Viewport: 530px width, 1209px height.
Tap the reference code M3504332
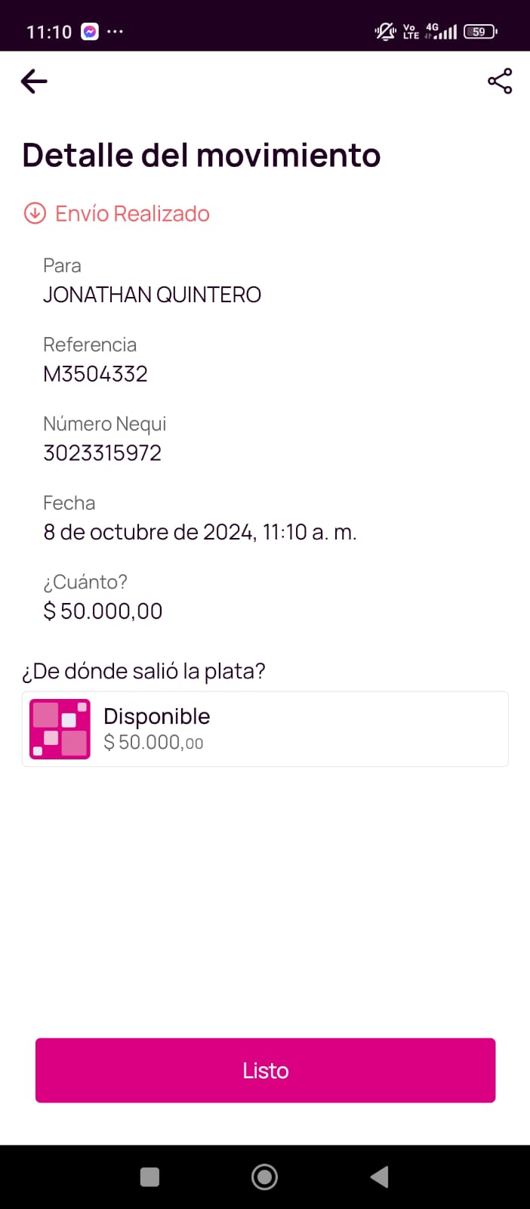point(95,374)
